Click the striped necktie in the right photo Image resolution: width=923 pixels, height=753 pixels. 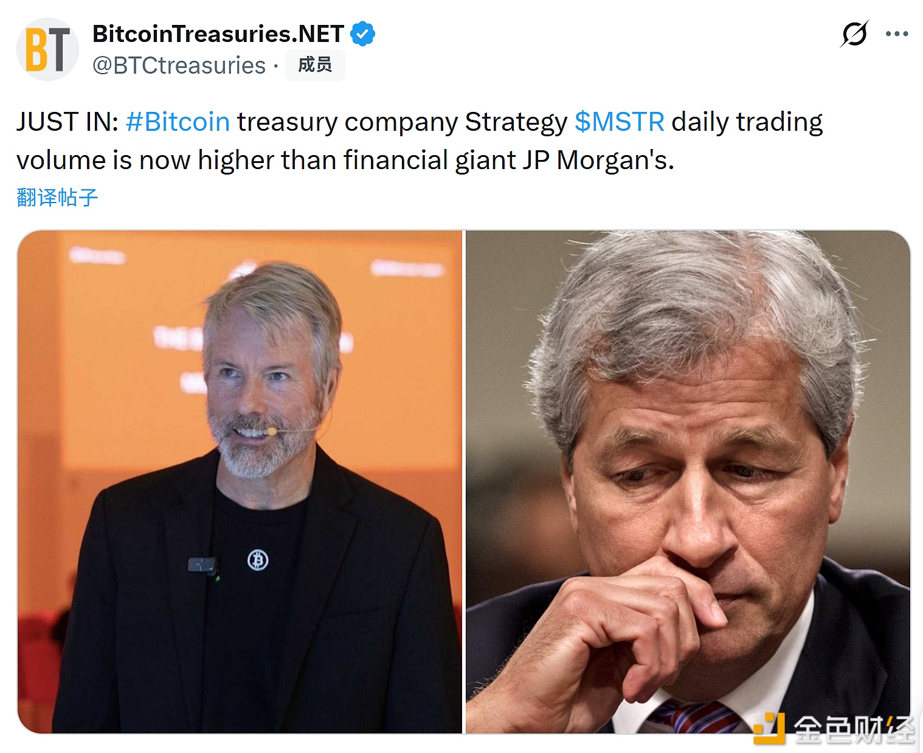pos(693,718)
